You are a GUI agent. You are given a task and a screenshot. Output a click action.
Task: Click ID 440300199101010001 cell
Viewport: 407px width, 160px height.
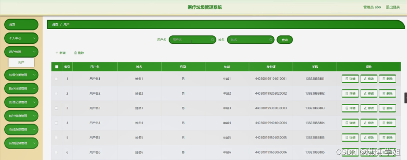[271, 79]
